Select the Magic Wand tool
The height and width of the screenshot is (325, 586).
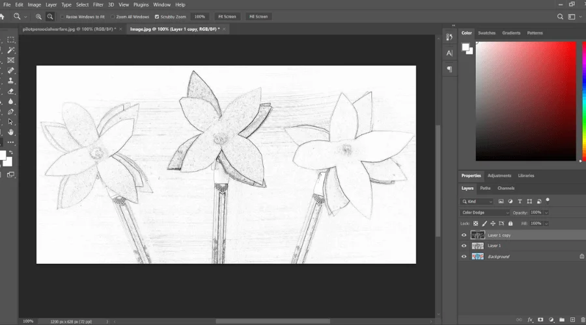click(x=11, y=50)
